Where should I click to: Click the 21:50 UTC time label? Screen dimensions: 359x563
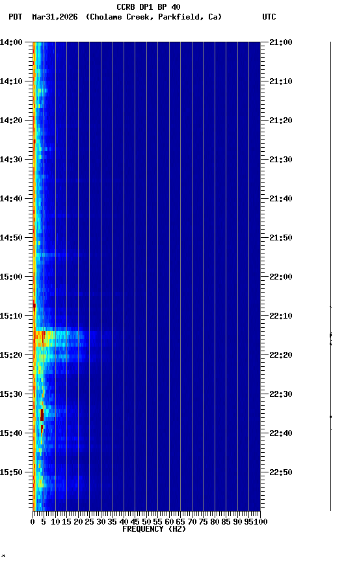pos(281,238)
